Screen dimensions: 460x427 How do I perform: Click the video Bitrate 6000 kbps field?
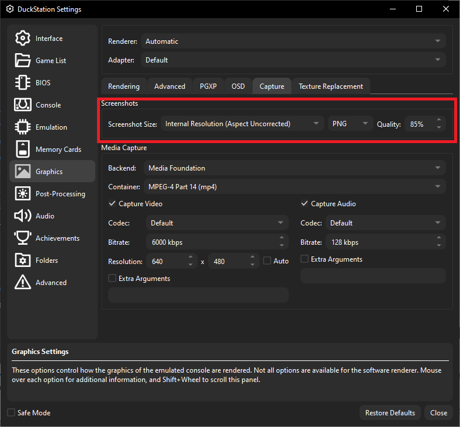(217, 242)
